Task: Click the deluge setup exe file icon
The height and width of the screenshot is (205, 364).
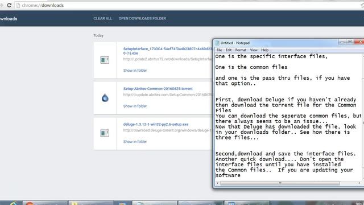Action: [x=105, y=133]
